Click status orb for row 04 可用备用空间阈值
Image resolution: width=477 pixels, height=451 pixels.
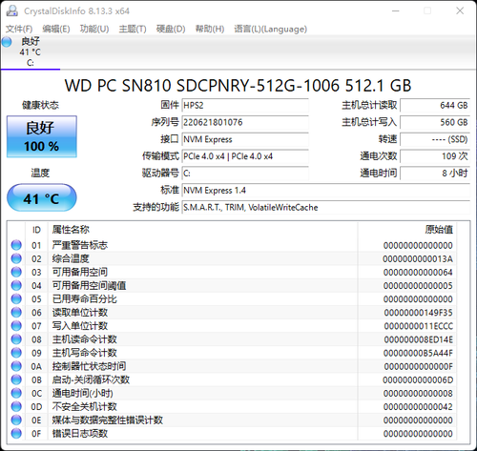(16, 285)
